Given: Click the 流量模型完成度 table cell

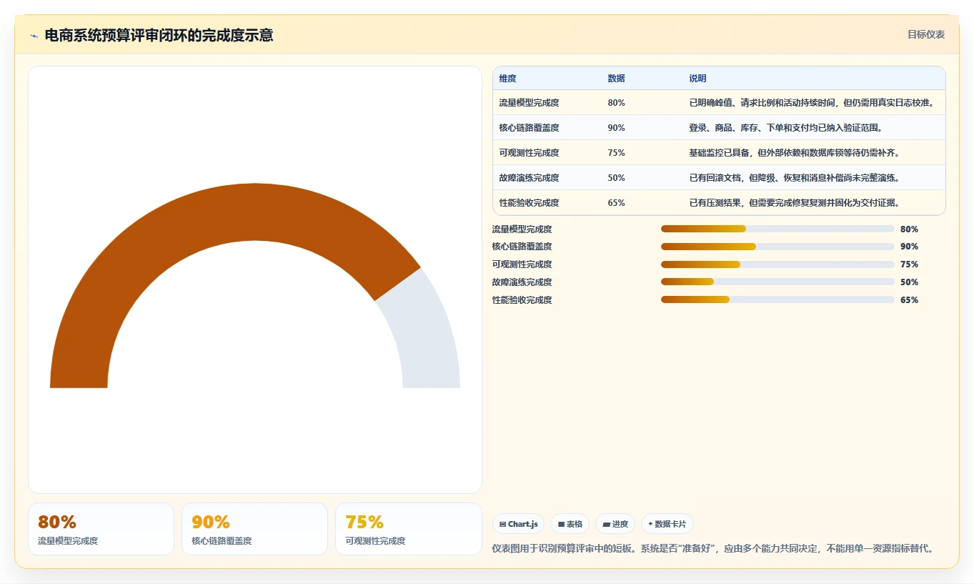Looking at the screenshot, I should (x=529, y=103).
